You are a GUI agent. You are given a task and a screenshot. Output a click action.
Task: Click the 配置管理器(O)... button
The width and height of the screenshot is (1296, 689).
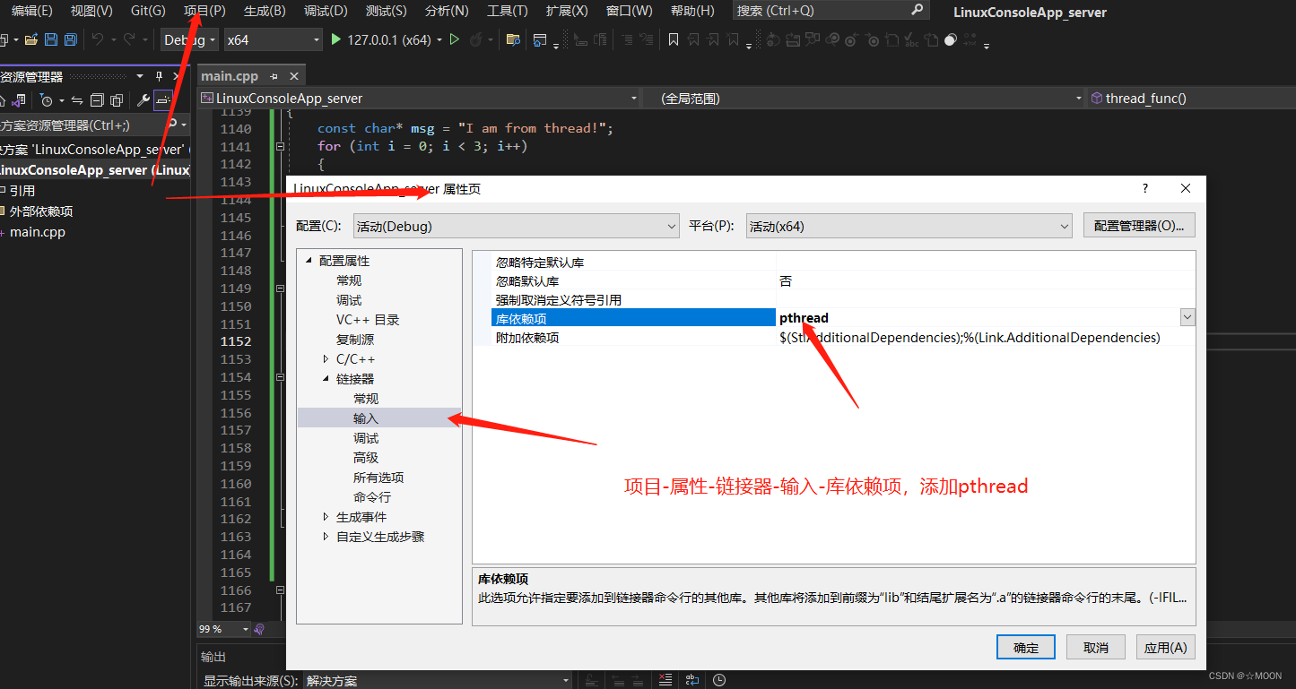1139,226
